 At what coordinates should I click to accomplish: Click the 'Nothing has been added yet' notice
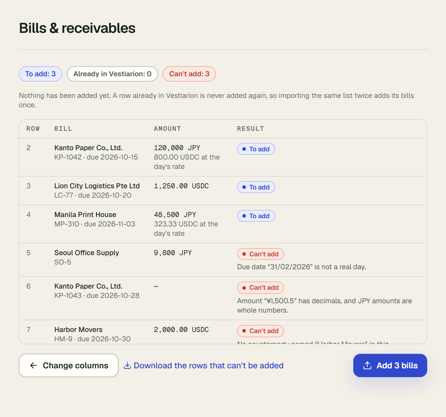217,100
